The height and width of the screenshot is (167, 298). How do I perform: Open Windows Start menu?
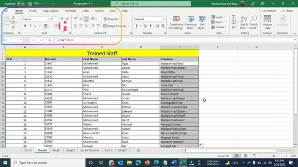(x=5, y=163)
